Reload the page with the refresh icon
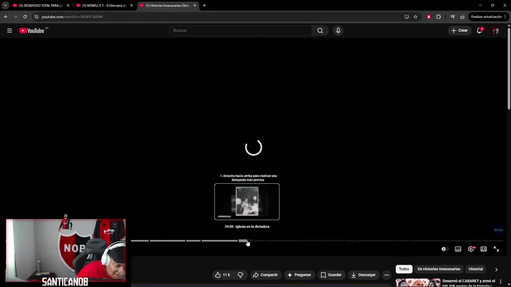This screenshot has height=287, width=511. [25, 17]
